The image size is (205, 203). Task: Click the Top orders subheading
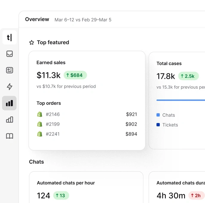click(x=49, y=103)
